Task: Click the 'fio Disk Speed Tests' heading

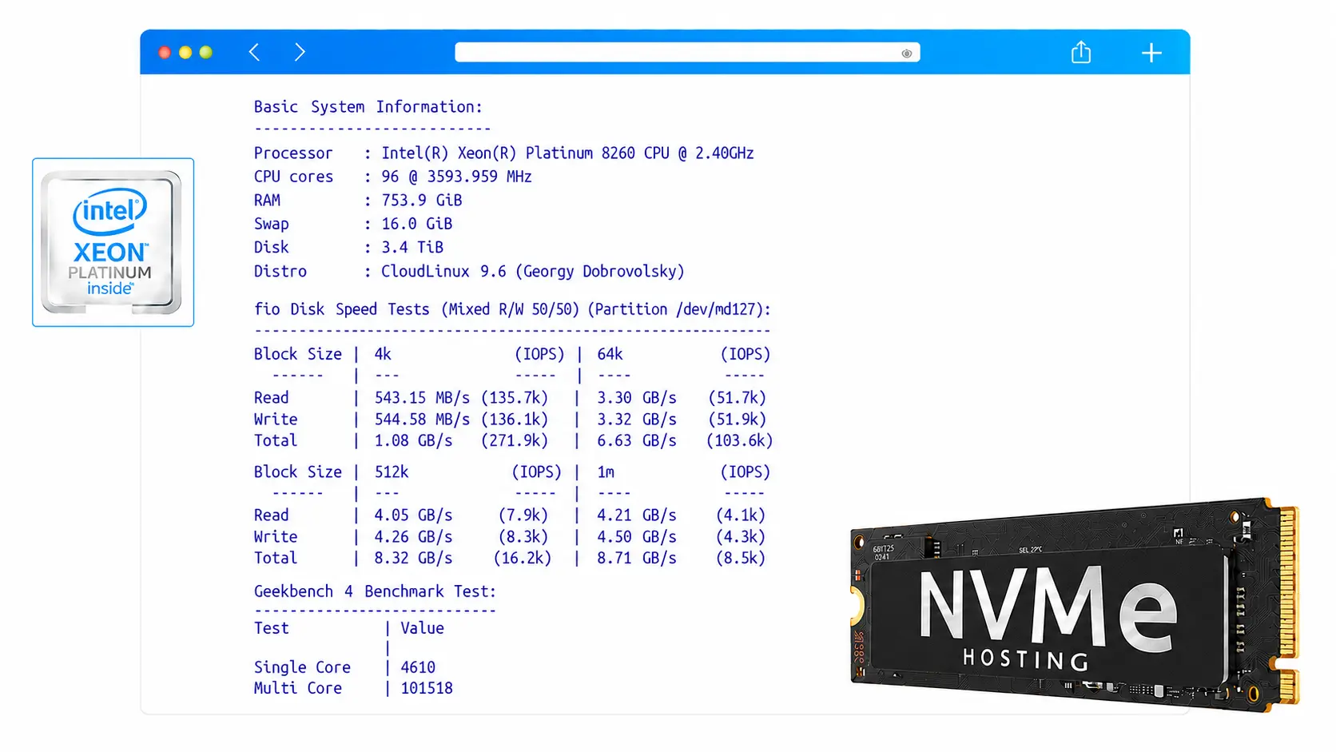Action: point(342,310)
